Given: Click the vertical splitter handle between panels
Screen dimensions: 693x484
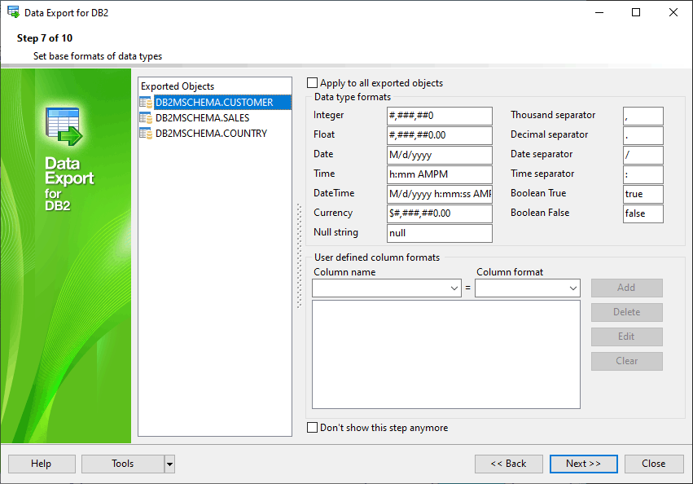Looking at the screenshot, I should pyautogui.click(x=299, y=257).
